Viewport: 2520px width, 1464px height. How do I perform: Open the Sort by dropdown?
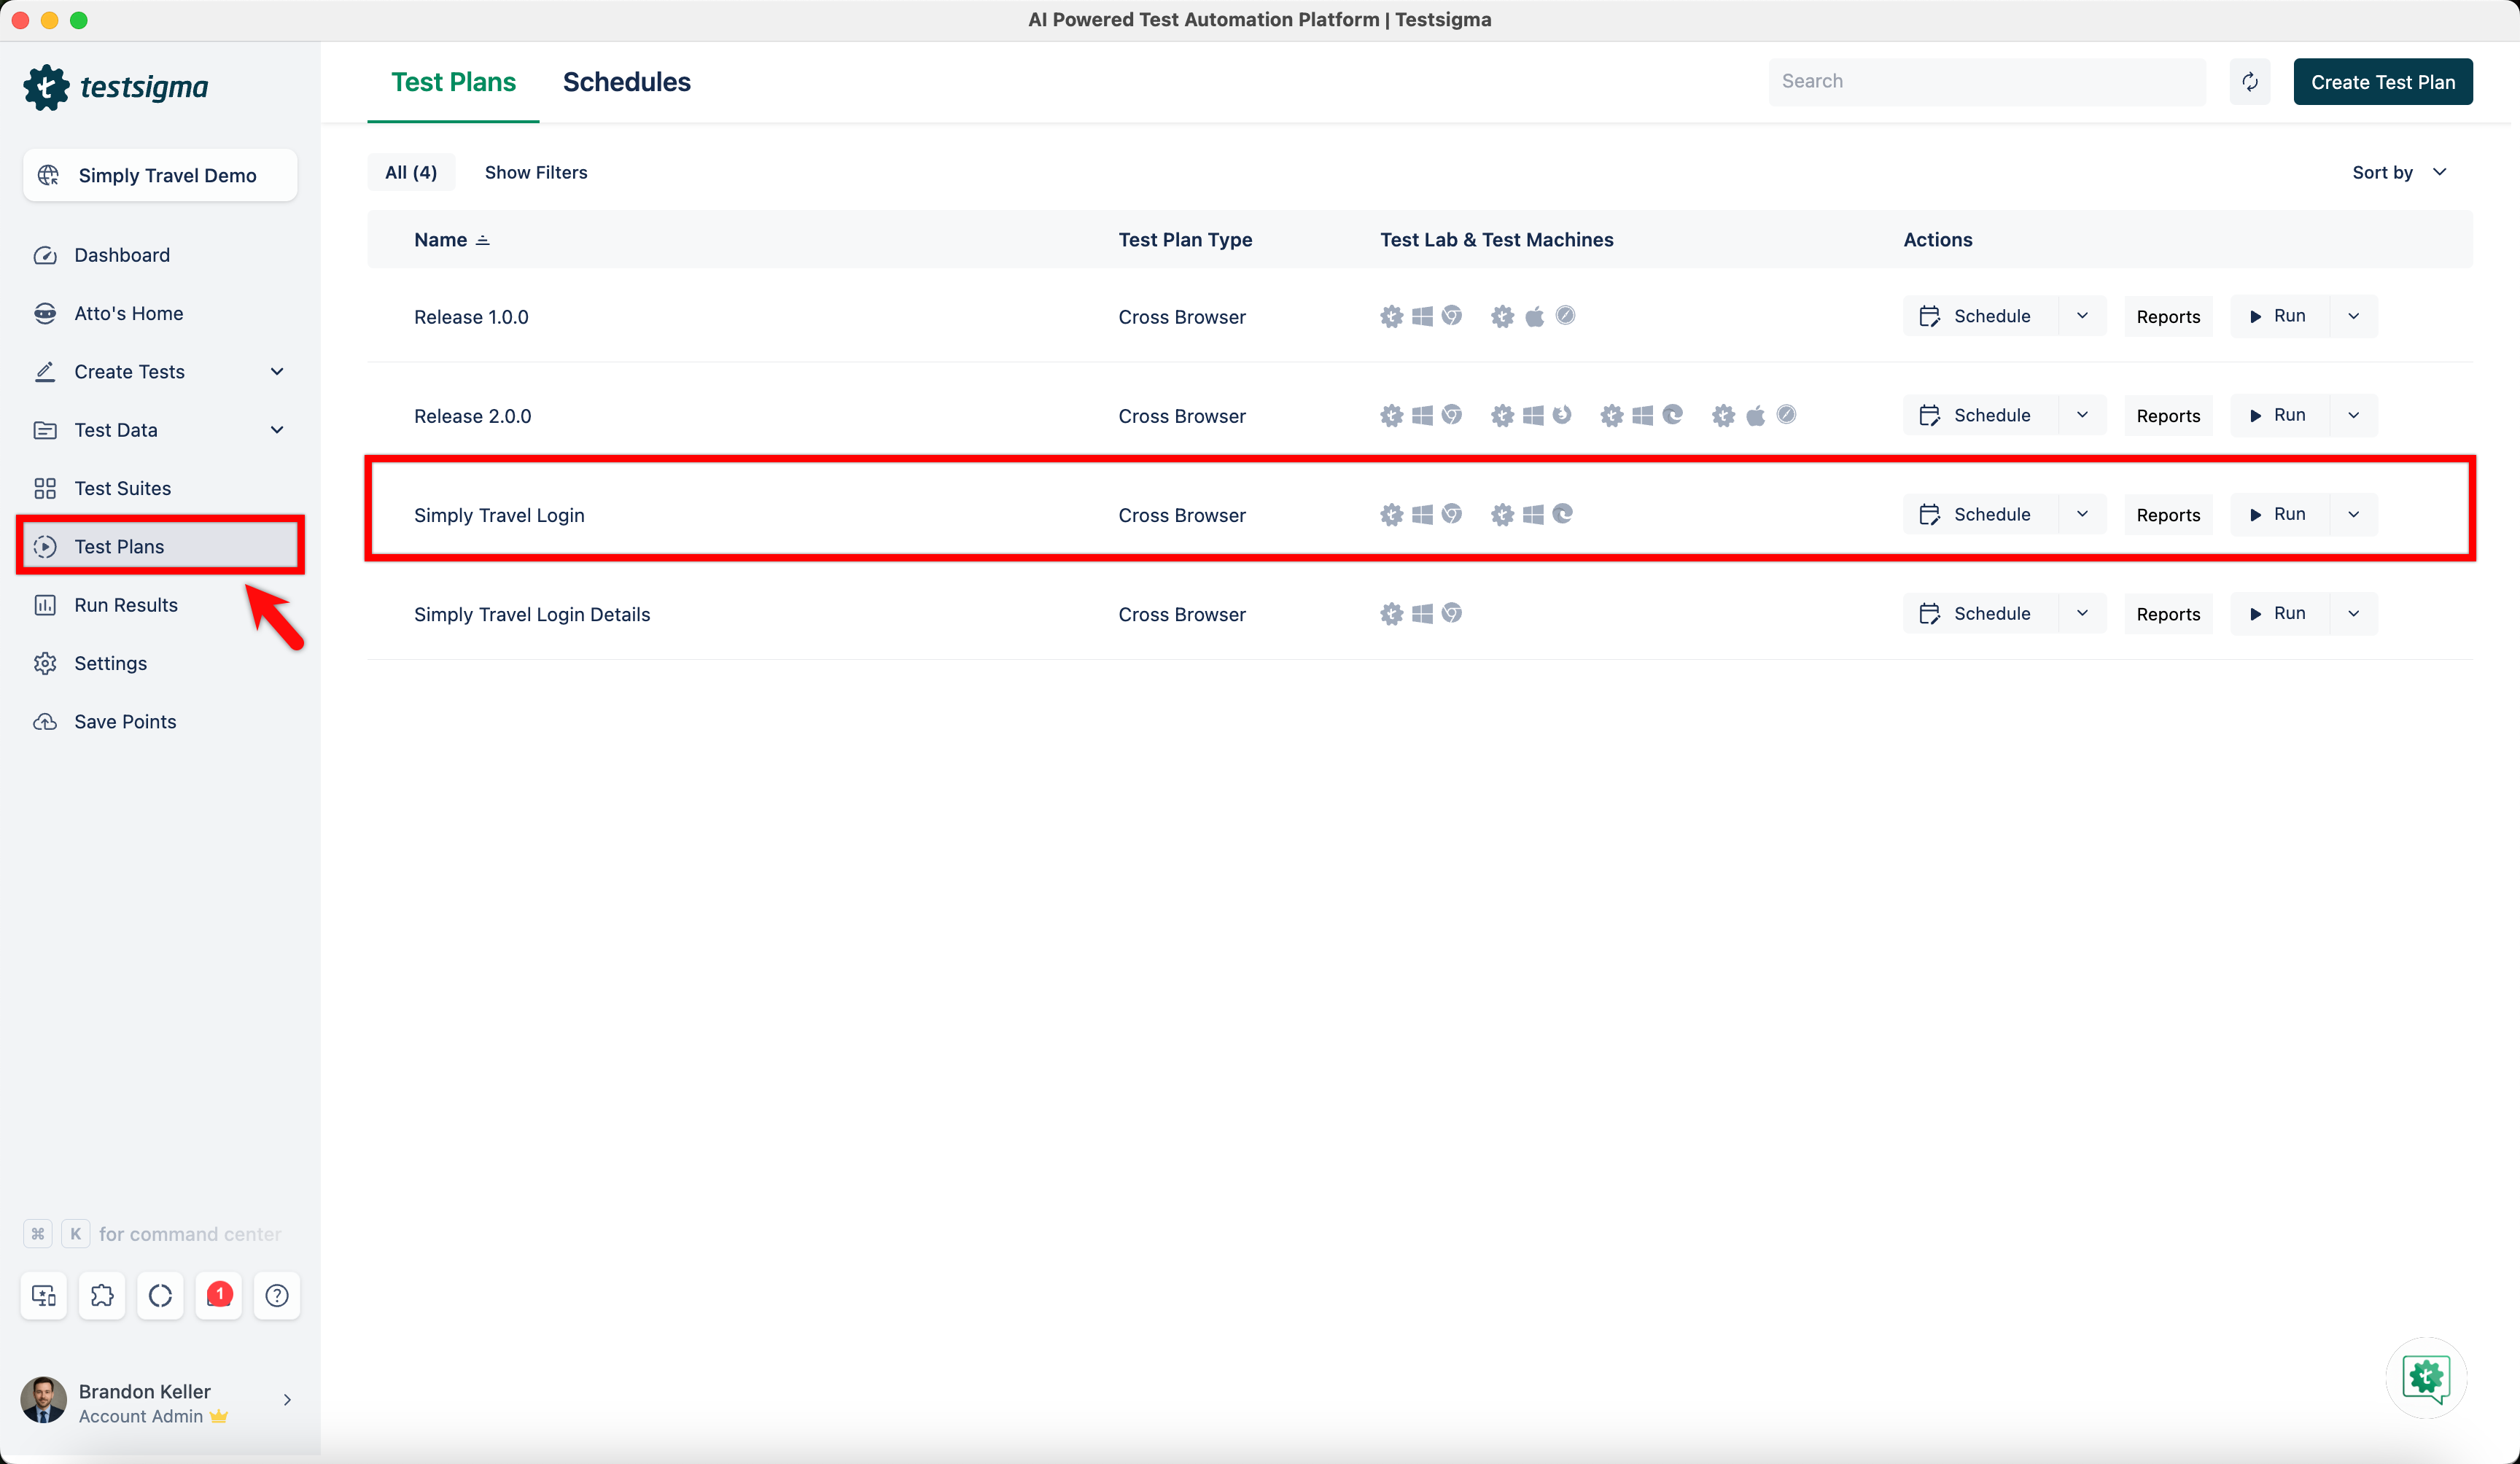pyautogui.click(x=2398, y=172)
